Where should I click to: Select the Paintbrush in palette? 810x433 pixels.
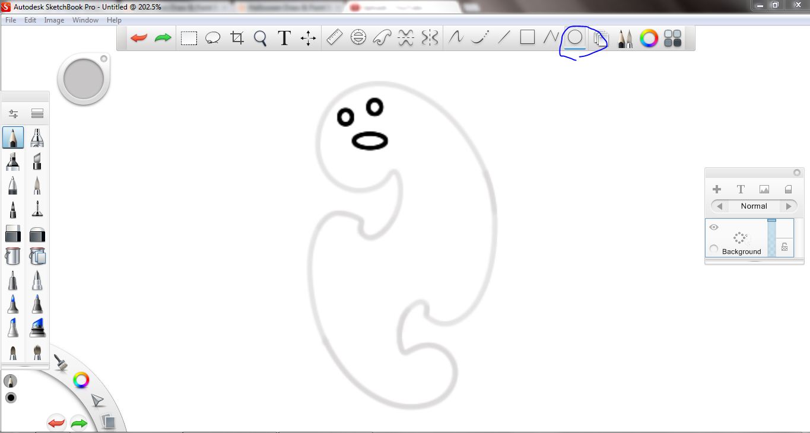[37, 185]
